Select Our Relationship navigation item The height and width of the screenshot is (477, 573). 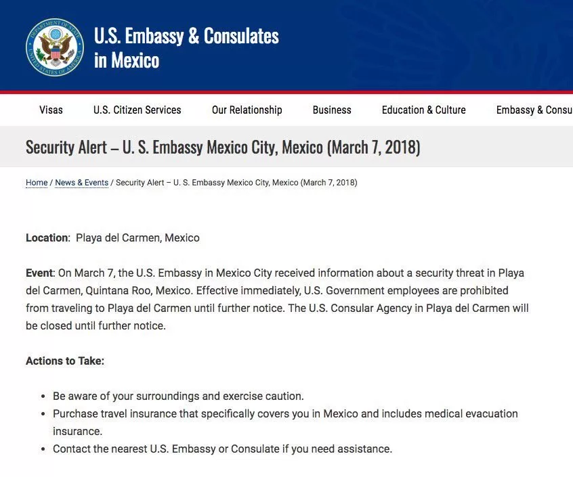tap(247, 110)
